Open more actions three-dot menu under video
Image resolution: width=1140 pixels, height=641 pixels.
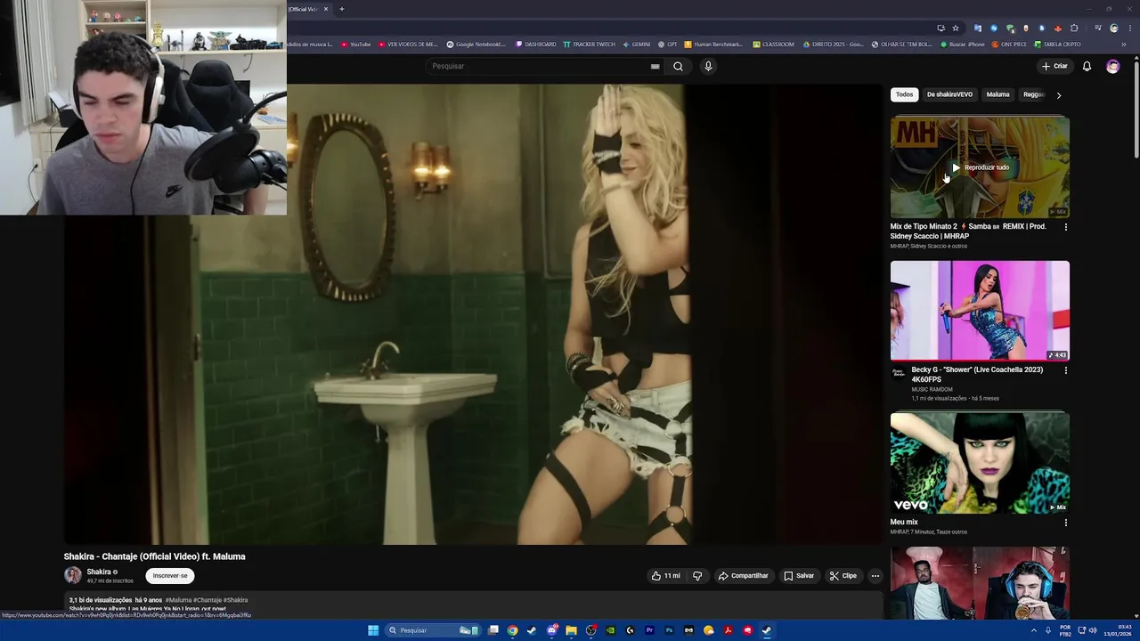point(875,576)
